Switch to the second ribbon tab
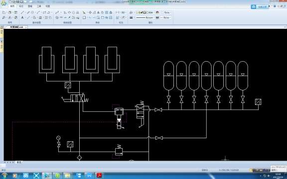Viewport: 287px width, 179px height. (21, 6)
